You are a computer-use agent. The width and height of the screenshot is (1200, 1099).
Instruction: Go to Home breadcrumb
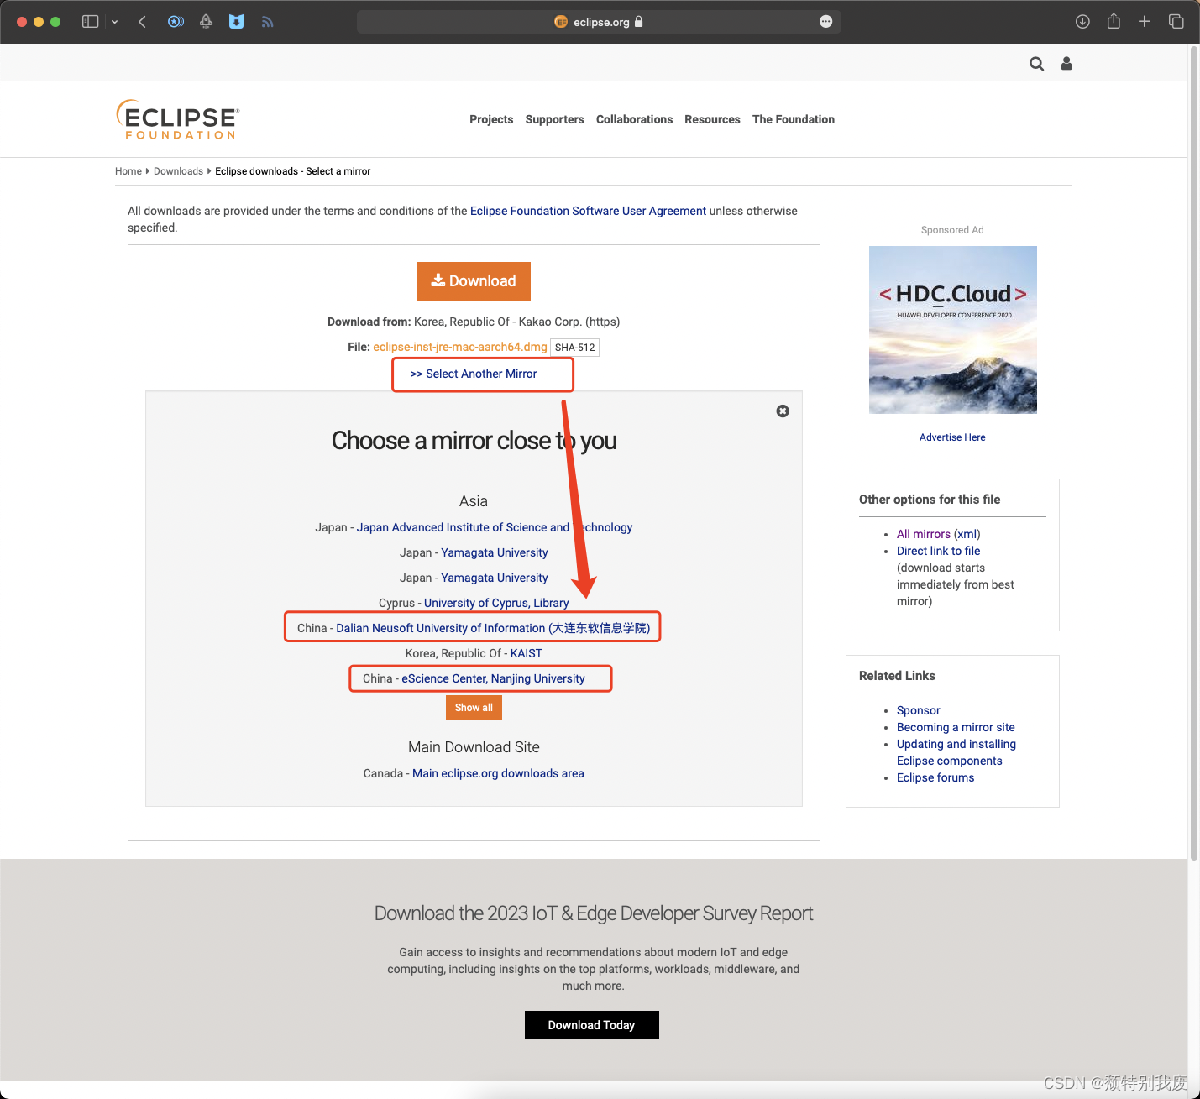tap(128, 171)
